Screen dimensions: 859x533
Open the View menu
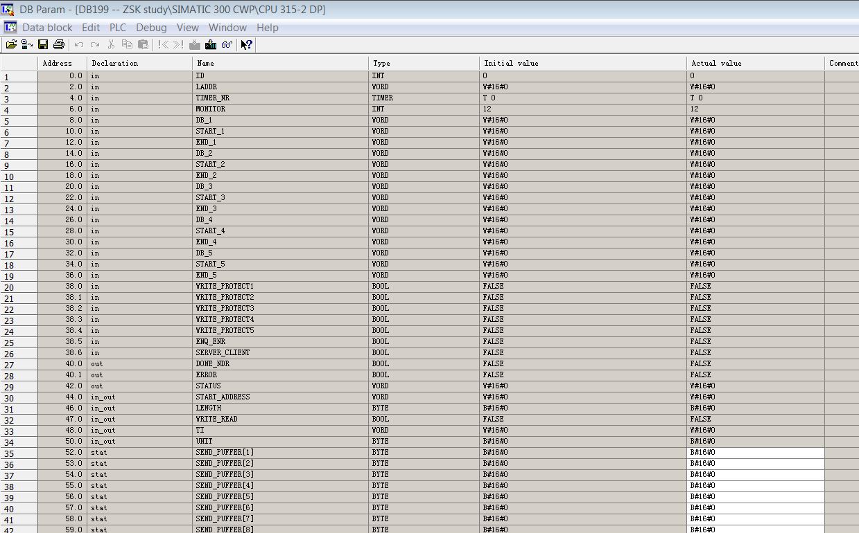tap(188, 28)
